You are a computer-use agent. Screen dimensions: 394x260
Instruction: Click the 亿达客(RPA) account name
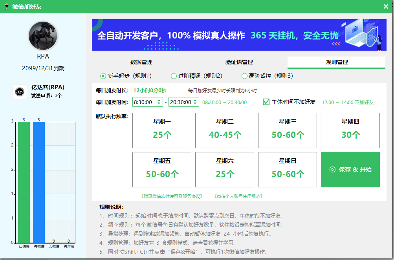[x=48, y=87]
